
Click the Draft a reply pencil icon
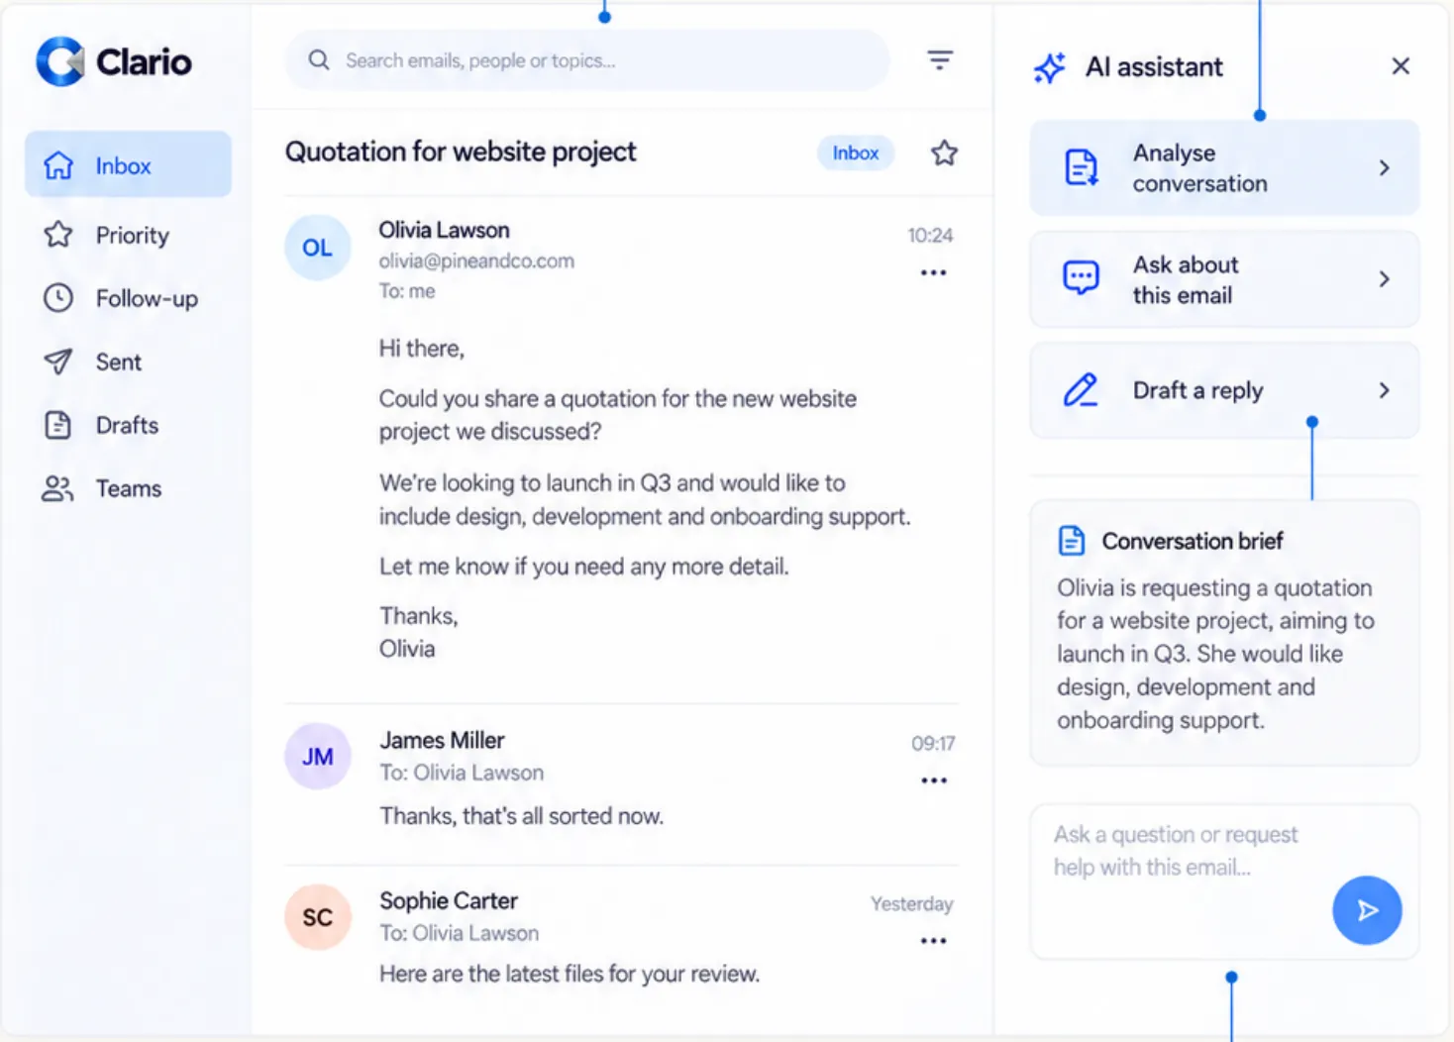click(1081, 390)
